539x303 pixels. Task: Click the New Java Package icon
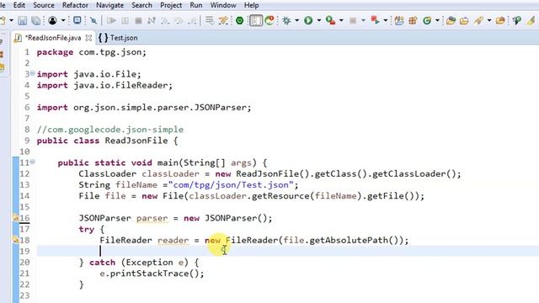click(x=413, y=20)
